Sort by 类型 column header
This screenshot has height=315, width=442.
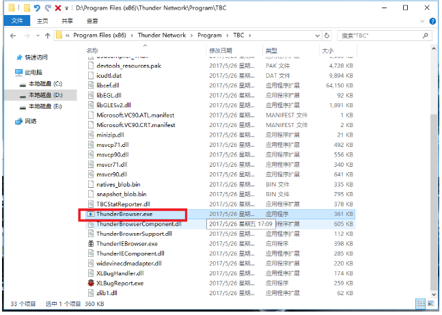(271, 51)
